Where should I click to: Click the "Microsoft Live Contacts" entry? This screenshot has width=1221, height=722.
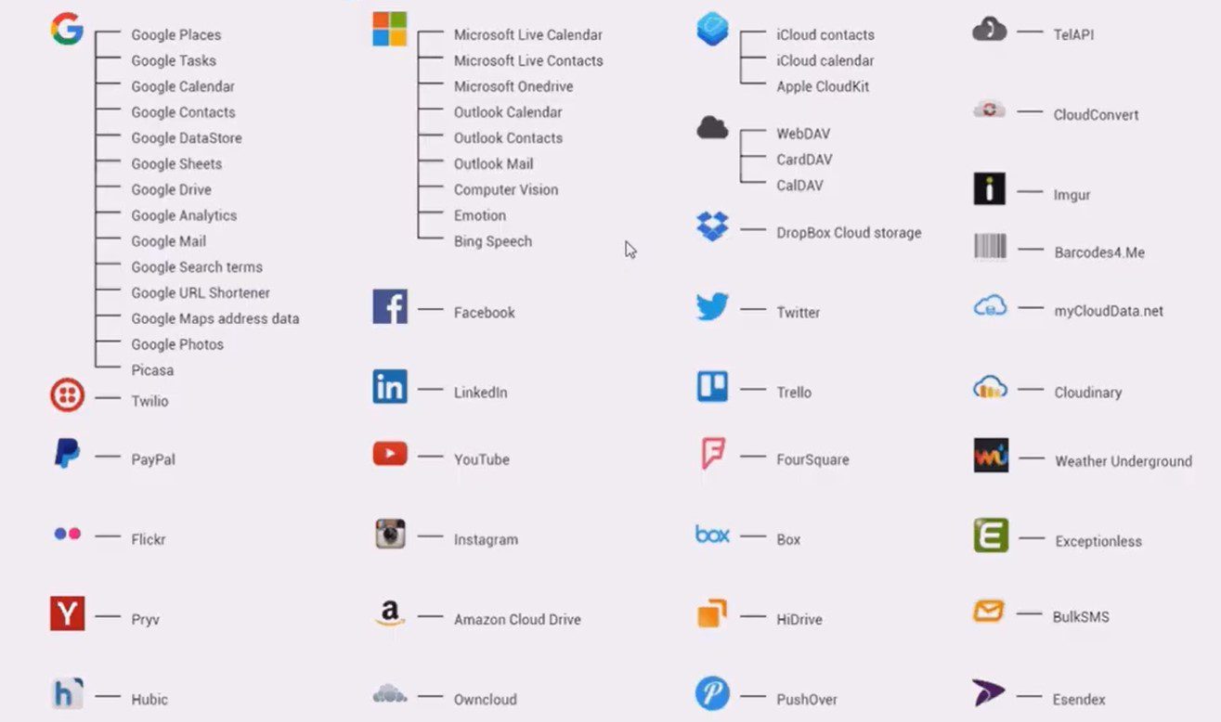pyautogui.click(x=528, y=60)
